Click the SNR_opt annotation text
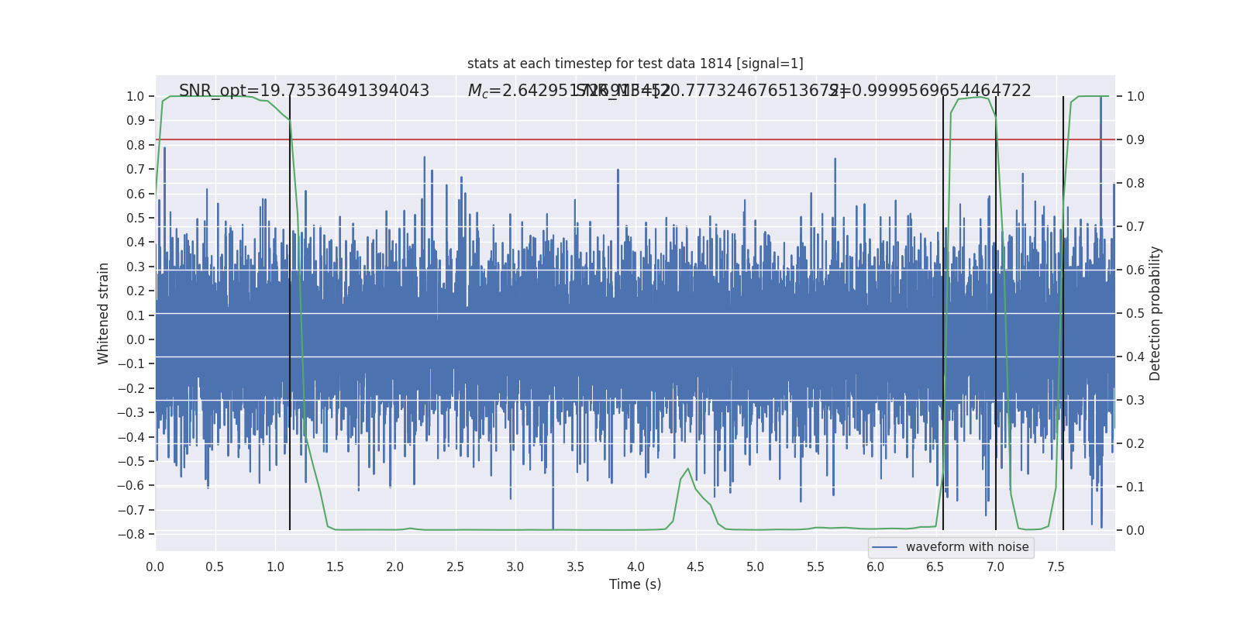The width and height of the screenshot is (1240, 620). coord(304,91)
